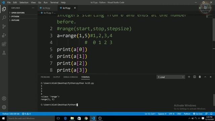Image resolution: width=215 pixels, height=121 pixels.
Task: Open Explorer panel actions ellipsis
Action: pyautogui.click(x=33, y=8)
